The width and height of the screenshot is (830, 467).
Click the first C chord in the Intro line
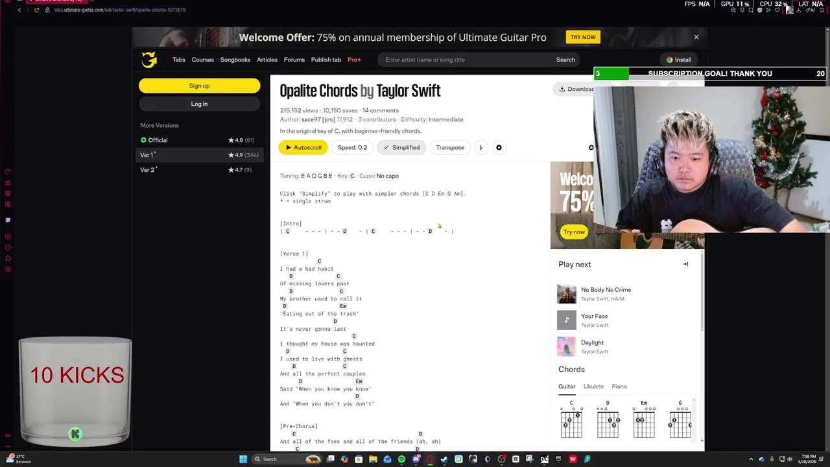[x=288, y=232]
